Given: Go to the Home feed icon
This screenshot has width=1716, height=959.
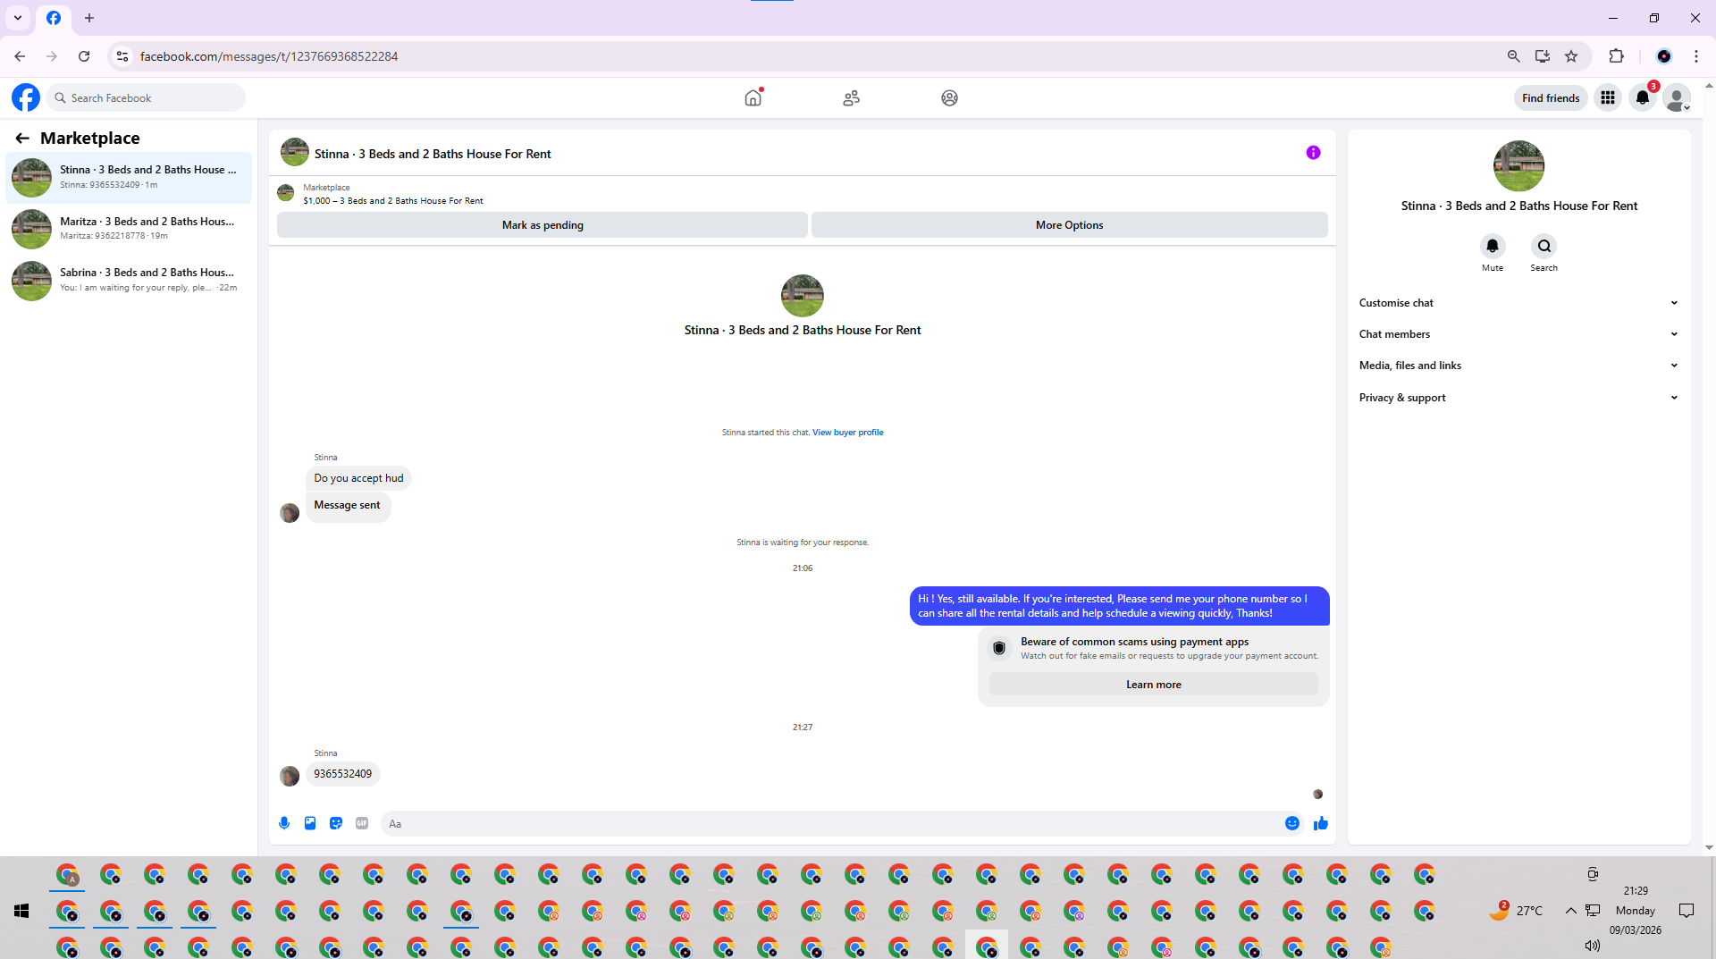Looking at the screenshot, I should click(753, 97).
